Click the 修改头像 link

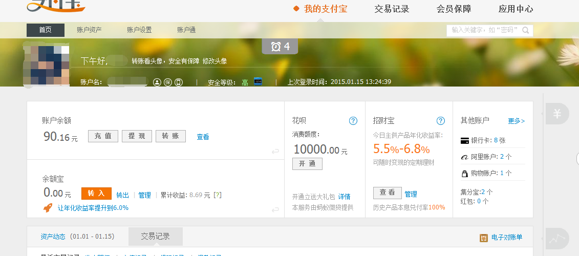[x=215, y=61]
